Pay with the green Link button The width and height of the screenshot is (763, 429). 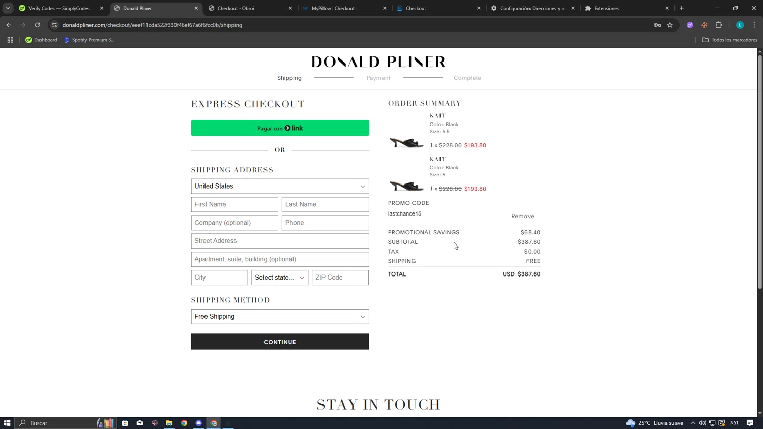(x=280, y=128)
